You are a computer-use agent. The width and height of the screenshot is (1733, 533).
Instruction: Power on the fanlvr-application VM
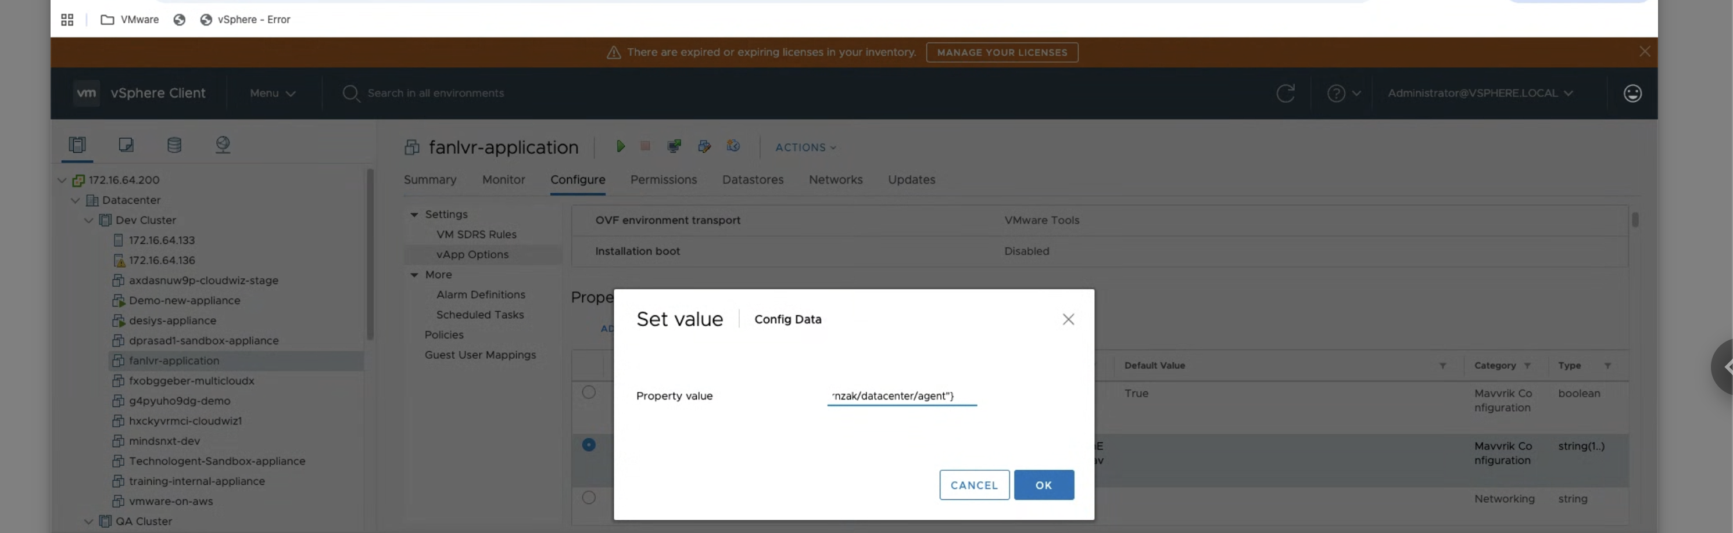(x=620, y=146)
